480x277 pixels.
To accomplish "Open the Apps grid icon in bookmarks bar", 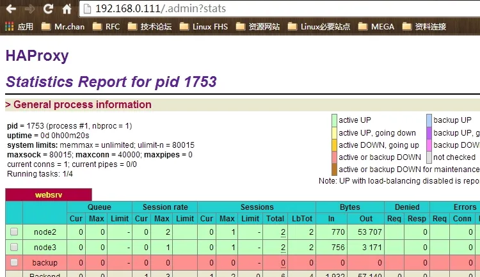I will (9, 27).
